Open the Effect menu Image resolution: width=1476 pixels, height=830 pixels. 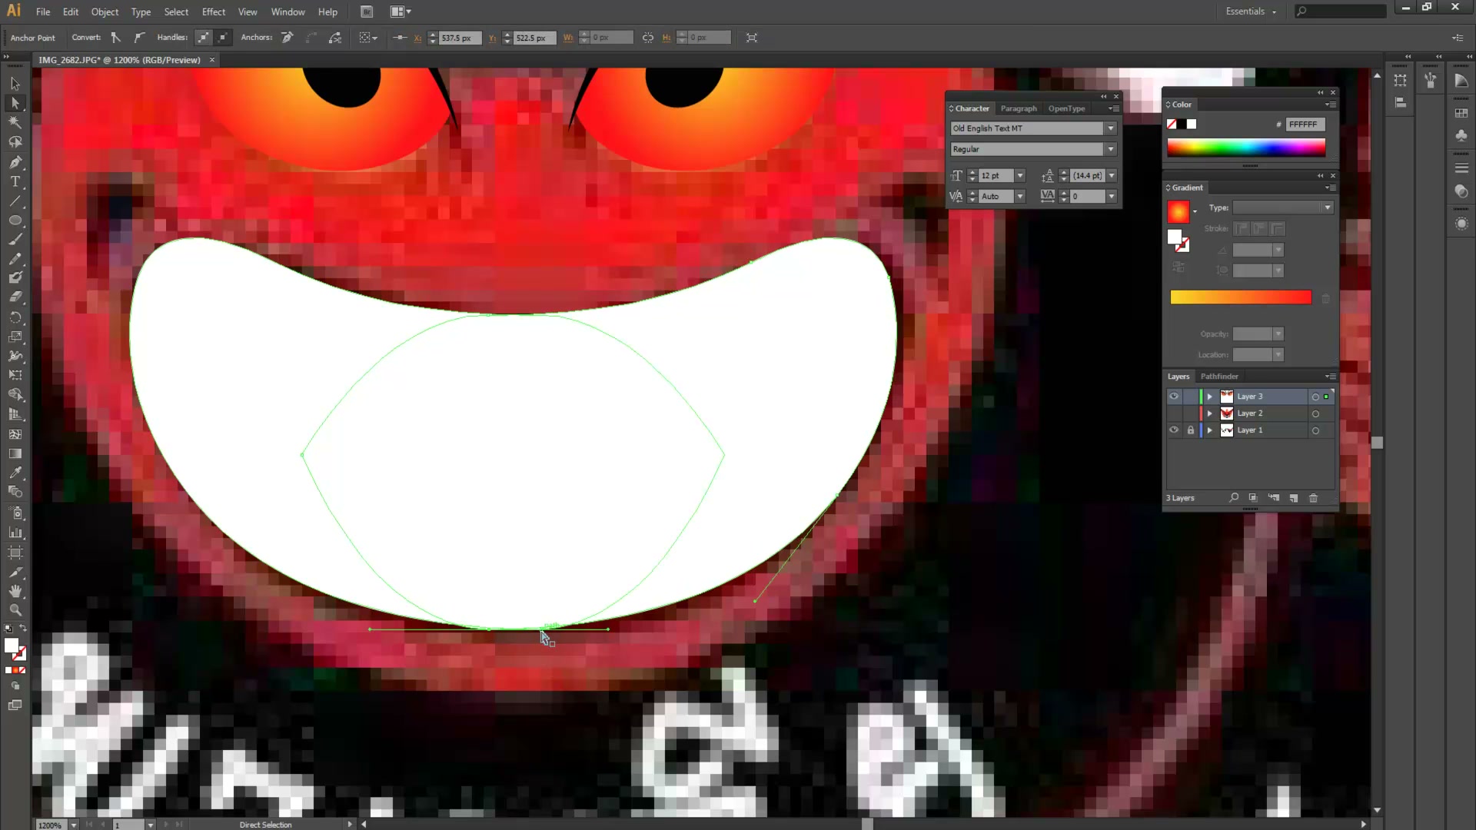[214, 12]
